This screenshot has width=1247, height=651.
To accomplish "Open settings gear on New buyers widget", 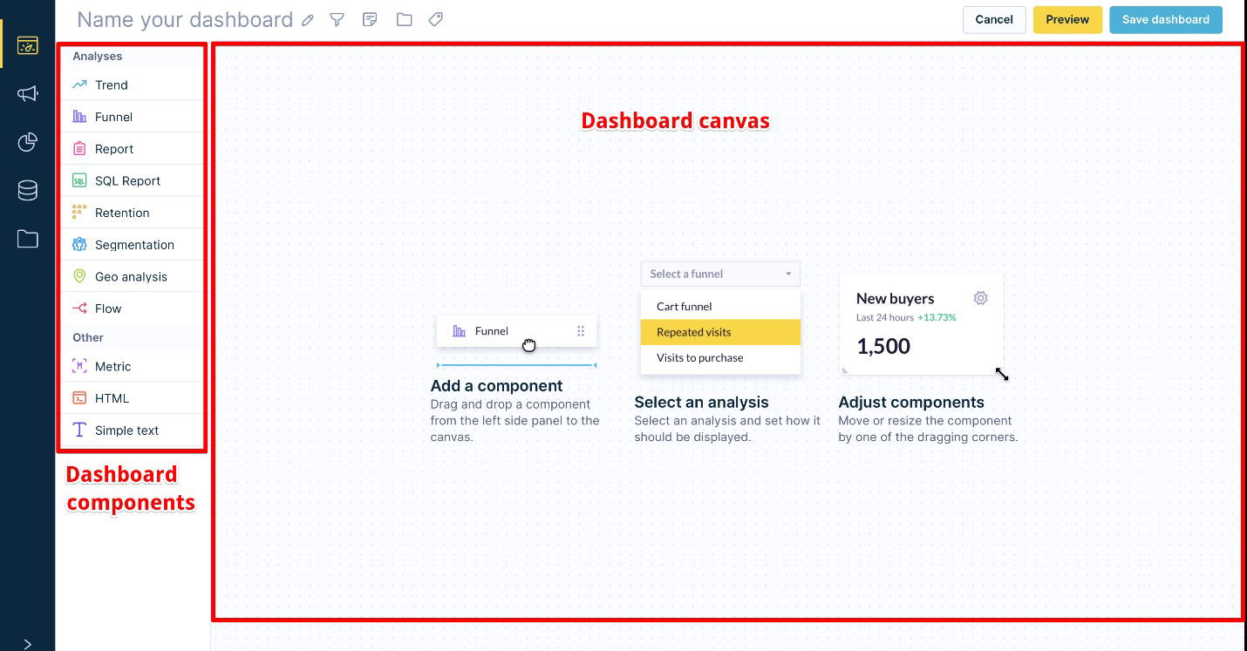I will pyautogui.click(x=980, y=298).
